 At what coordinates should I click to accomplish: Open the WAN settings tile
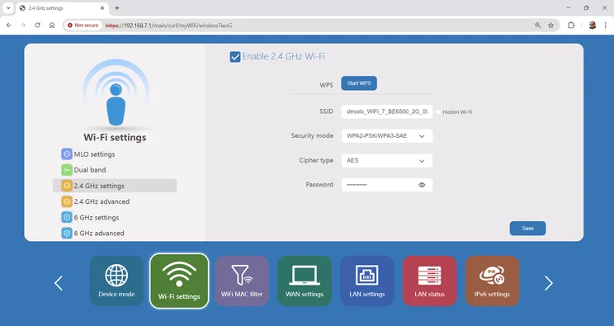click(x=305, y=281)
